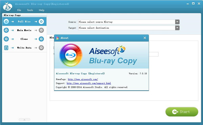This screenshot has width=203, height=125.
Task: Open the Tools menu
Action: [x=30, y=10]
